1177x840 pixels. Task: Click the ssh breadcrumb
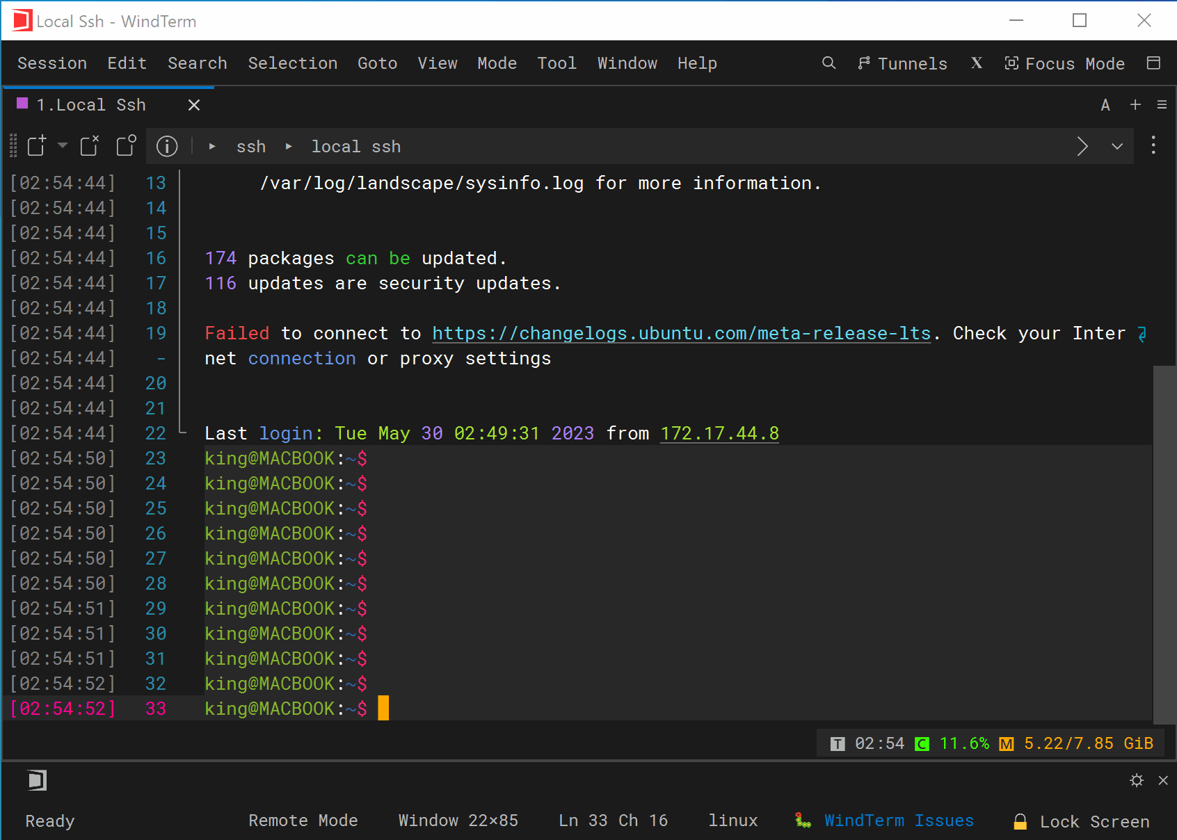[x=251, y=147]
